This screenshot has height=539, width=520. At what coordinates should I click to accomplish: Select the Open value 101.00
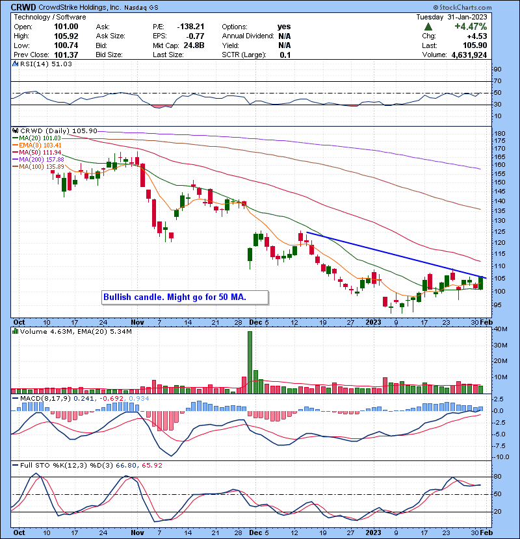[x=66, y=27]
